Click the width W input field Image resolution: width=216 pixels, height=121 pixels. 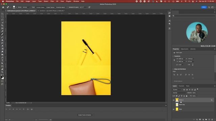click(x=182, y=59)
